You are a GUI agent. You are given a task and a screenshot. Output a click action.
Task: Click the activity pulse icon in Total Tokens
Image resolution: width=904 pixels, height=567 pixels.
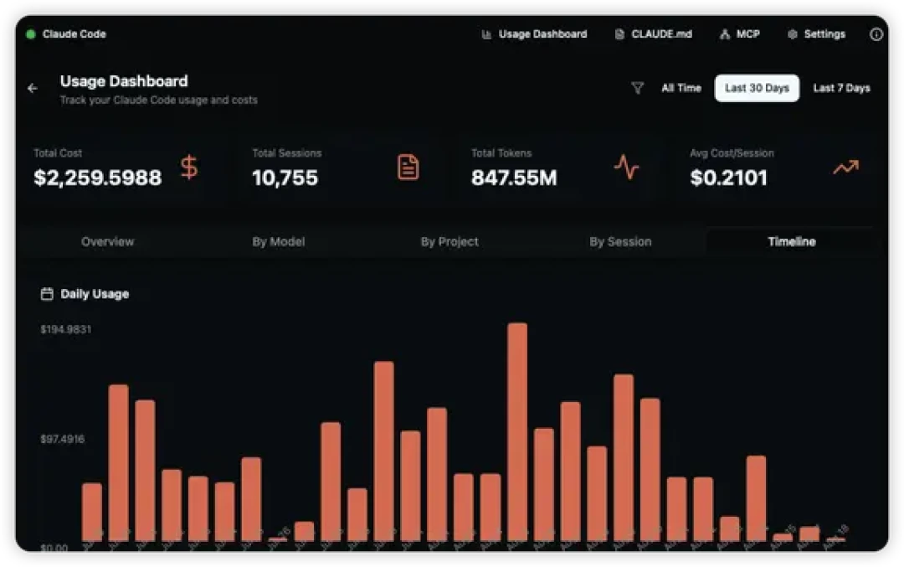click(626, 168)
